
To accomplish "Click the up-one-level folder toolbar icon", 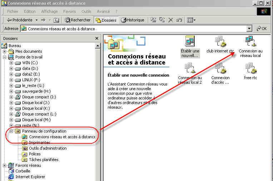I will click(x=56, y=20).
